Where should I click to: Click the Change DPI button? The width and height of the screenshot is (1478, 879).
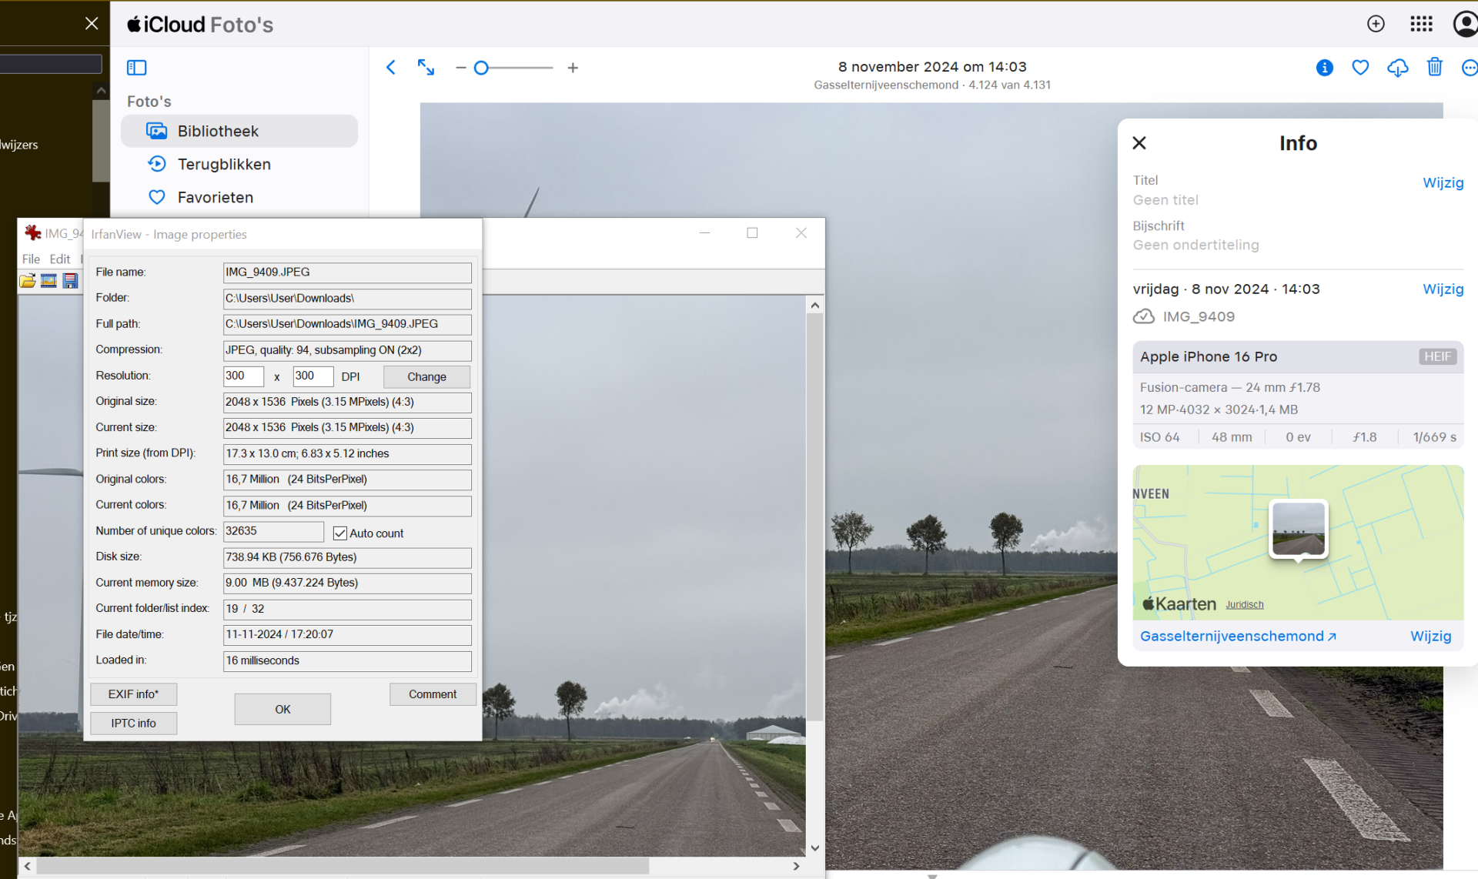[426, 376]
